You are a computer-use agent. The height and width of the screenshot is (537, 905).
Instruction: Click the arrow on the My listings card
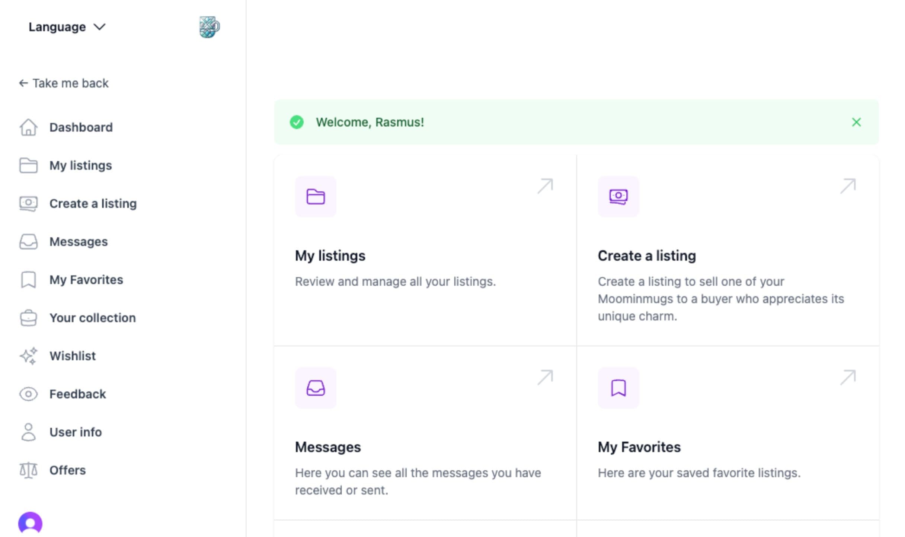(x=545, y=186)
